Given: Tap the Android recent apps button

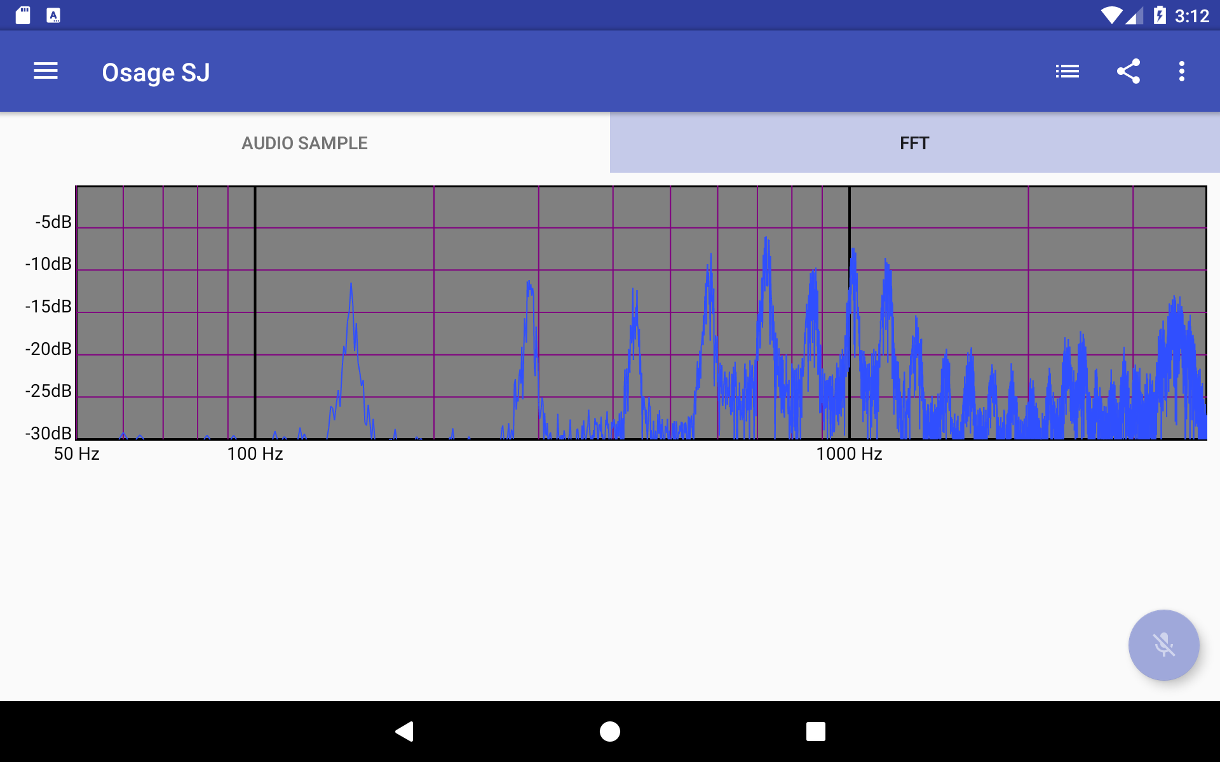Looking at the screenshot, I should pyautogui.click(x=816, y=732).
